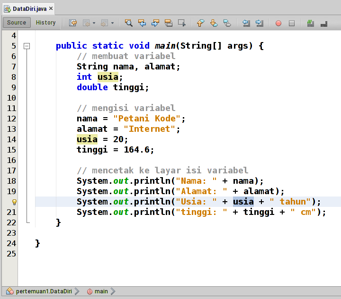Click Previous Bookmark up-arrow icon
341x299 pixels.
coord(200,23)
